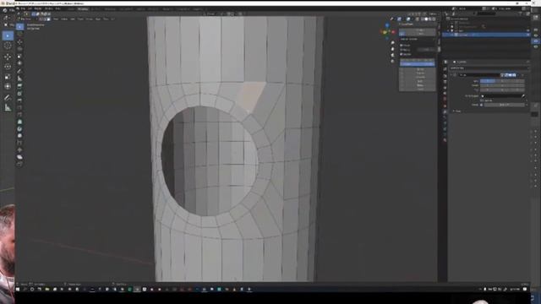This screenshot has width=541, height=304.
Task: Click the pan hand navigation icon
Action: click(x=392, y=49)
